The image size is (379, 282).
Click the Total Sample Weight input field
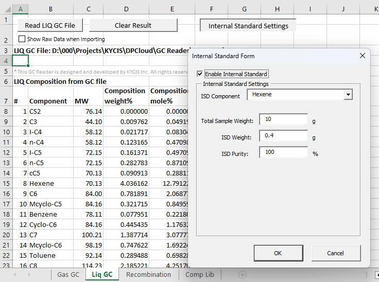[x=283, y=119]
